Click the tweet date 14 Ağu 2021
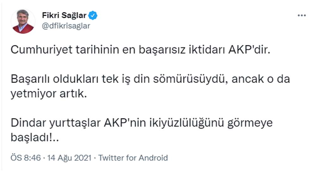 (x=69, y=157)
